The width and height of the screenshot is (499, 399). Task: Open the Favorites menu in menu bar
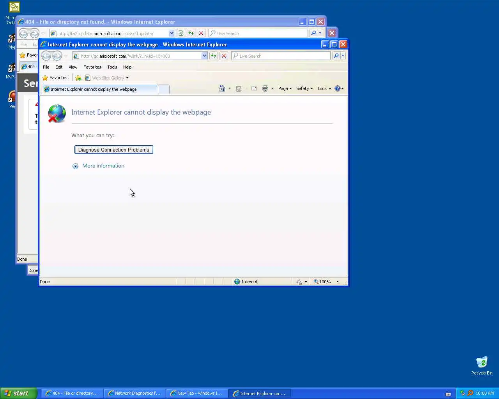coord(92,67)
